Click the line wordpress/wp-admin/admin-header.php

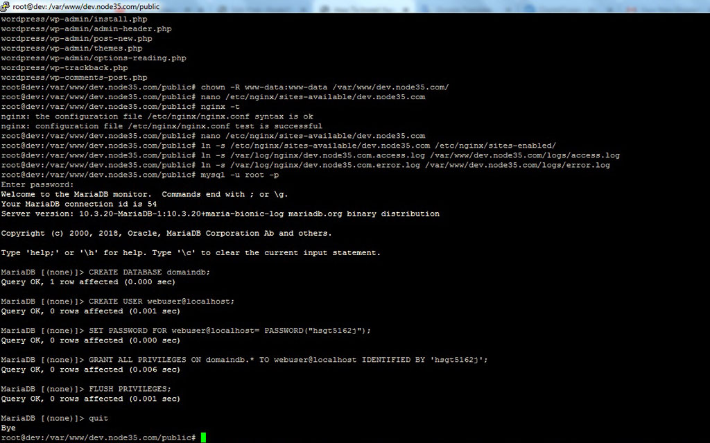tap(87, 29)
